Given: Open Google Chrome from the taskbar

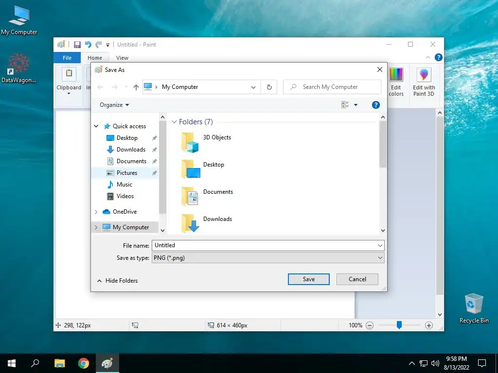Looking at the screenshot, I should point(84,363).
